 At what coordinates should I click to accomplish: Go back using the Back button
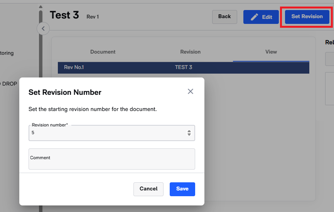[224, 17]
